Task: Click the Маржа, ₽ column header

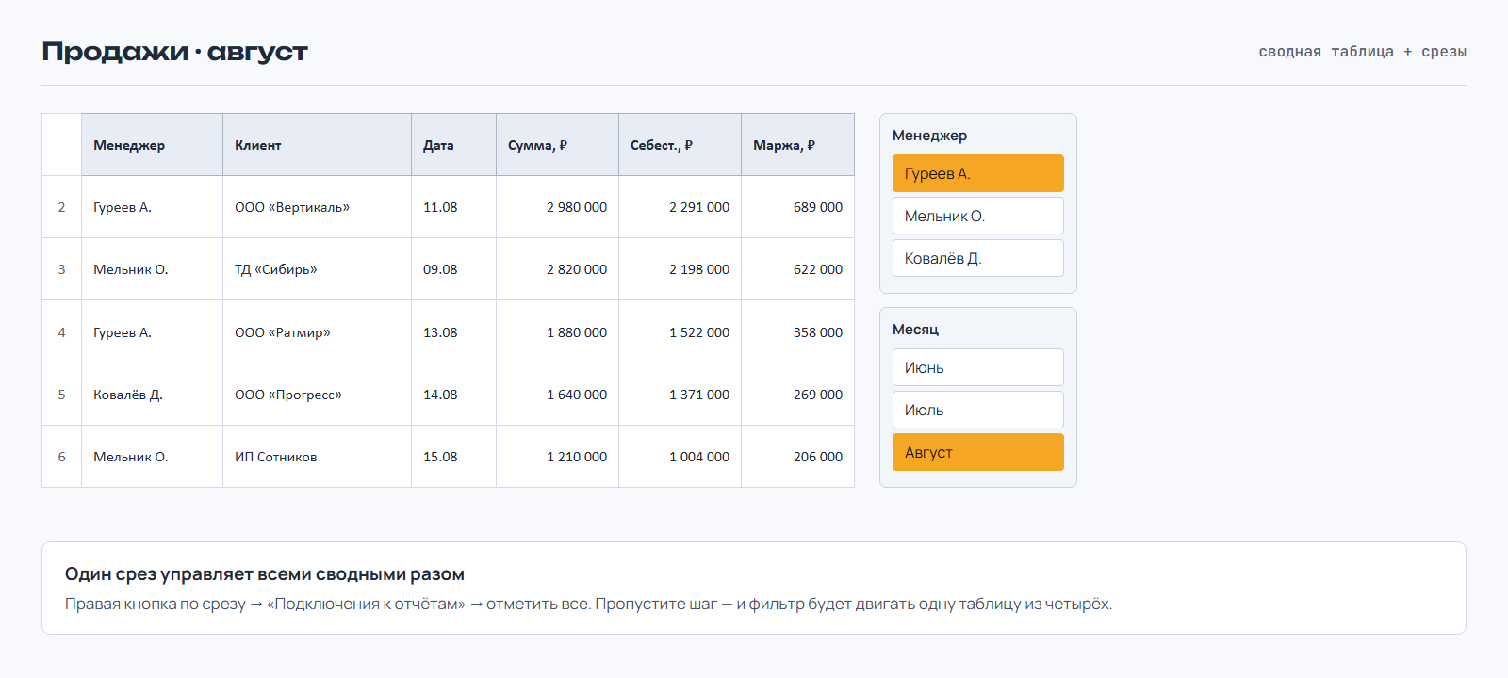Action: 798,145
